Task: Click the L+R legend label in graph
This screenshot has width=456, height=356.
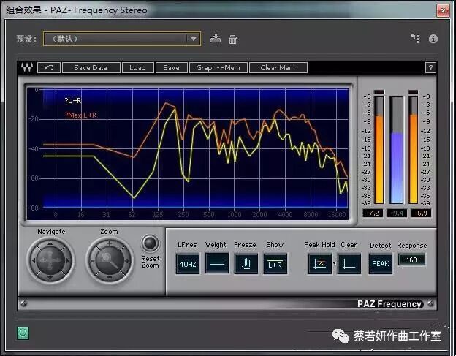Action: point(73,101)
